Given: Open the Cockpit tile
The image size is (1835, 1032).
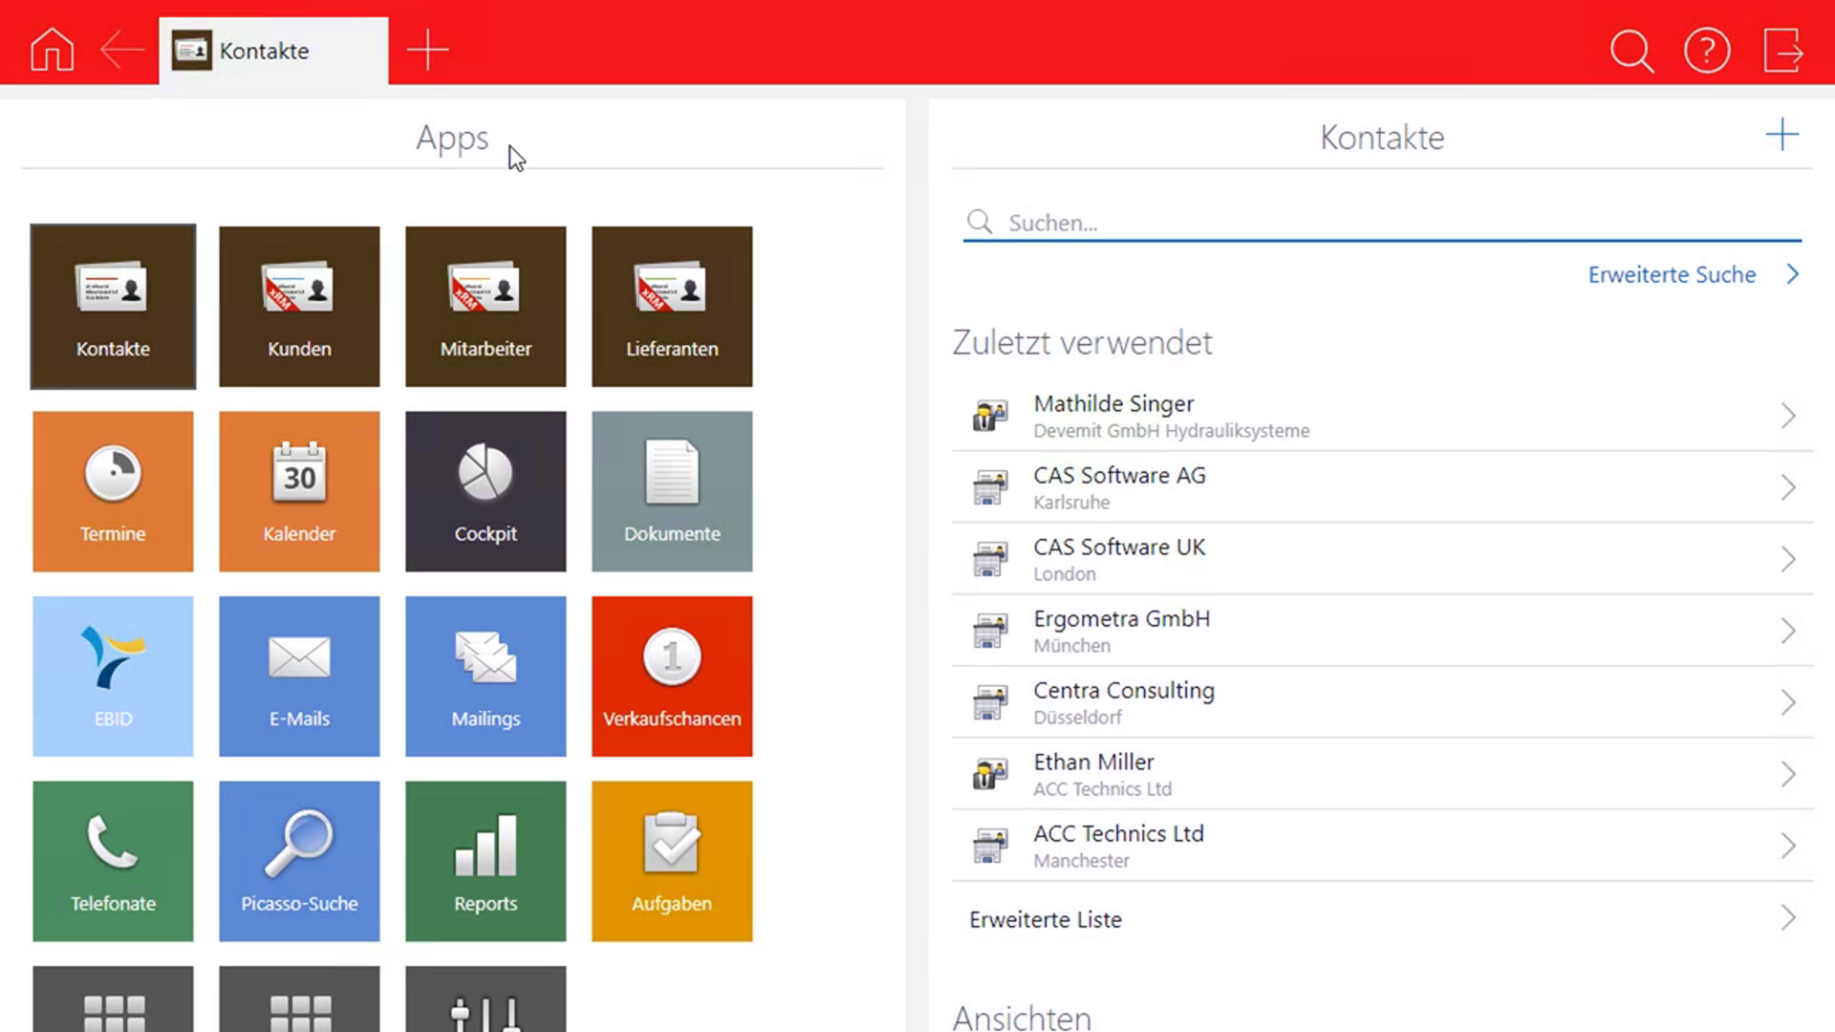Looking at the screenshot, I should coord(486,491).
